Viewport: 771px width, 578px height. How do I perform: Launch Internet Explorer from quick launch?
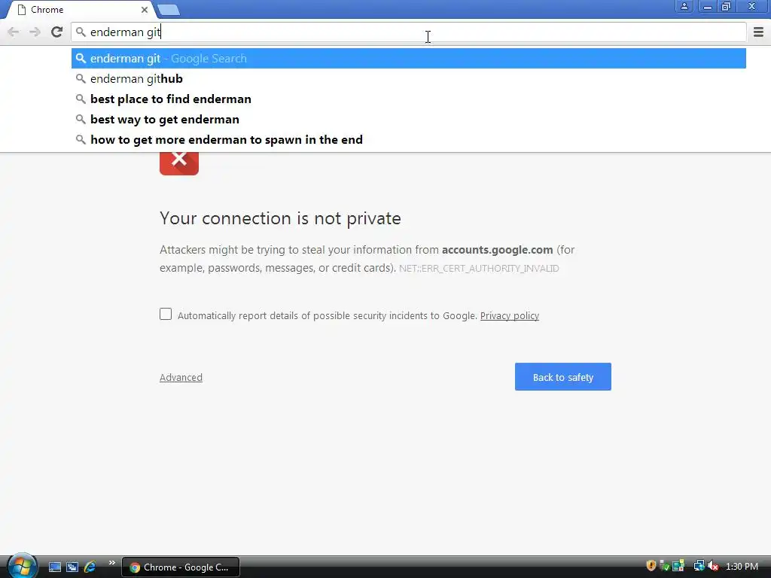click(90, 567)
